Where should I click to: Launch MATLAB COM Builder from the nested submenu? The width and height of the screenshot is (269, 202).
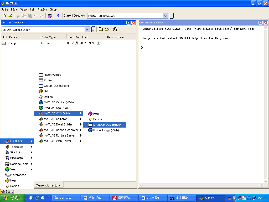pos(105,125)
